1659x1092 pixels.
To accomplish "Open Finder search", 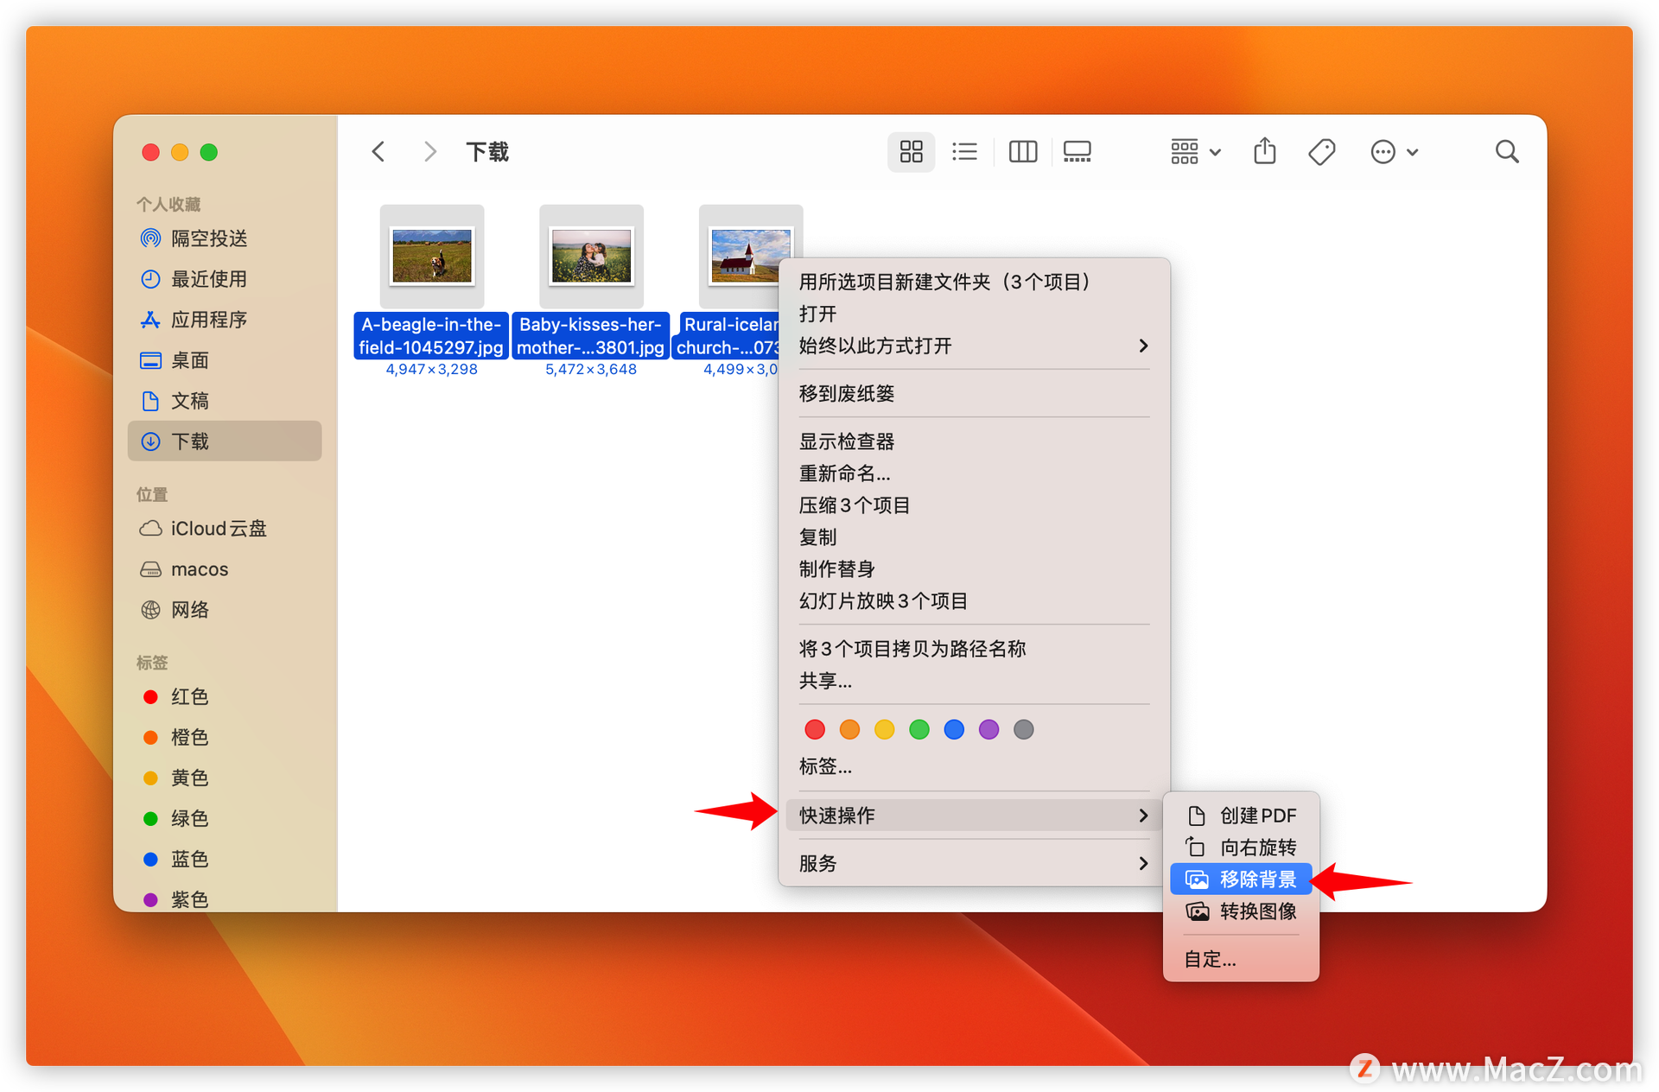I will point(1506,152).
